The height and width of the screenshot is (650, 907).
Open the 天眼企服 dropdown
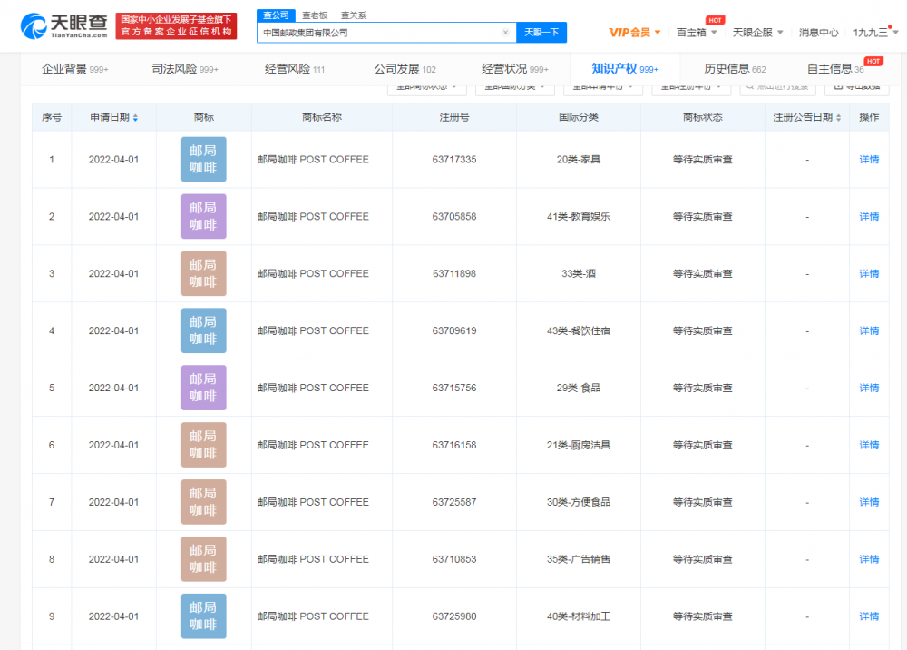tap(757, 33)
